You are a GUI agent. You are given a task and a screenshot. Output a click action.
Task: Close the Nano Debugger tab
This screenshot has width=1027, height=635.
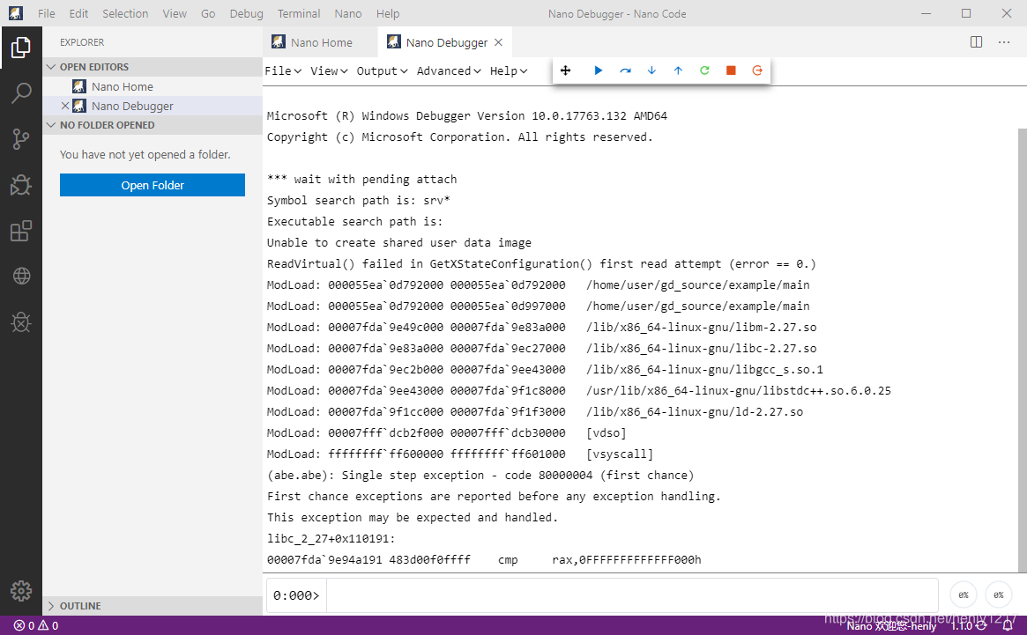click(498, 42)
